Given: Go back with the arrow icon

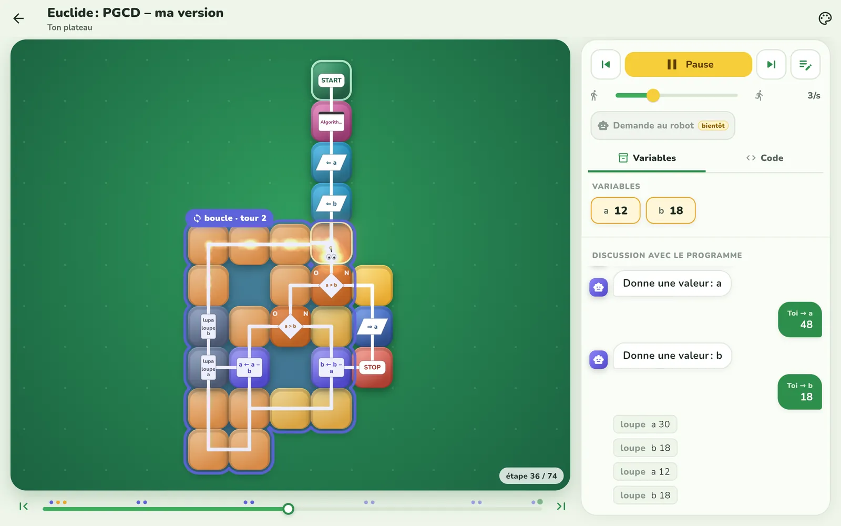Looking at the screenshot, I should (18, 19).
